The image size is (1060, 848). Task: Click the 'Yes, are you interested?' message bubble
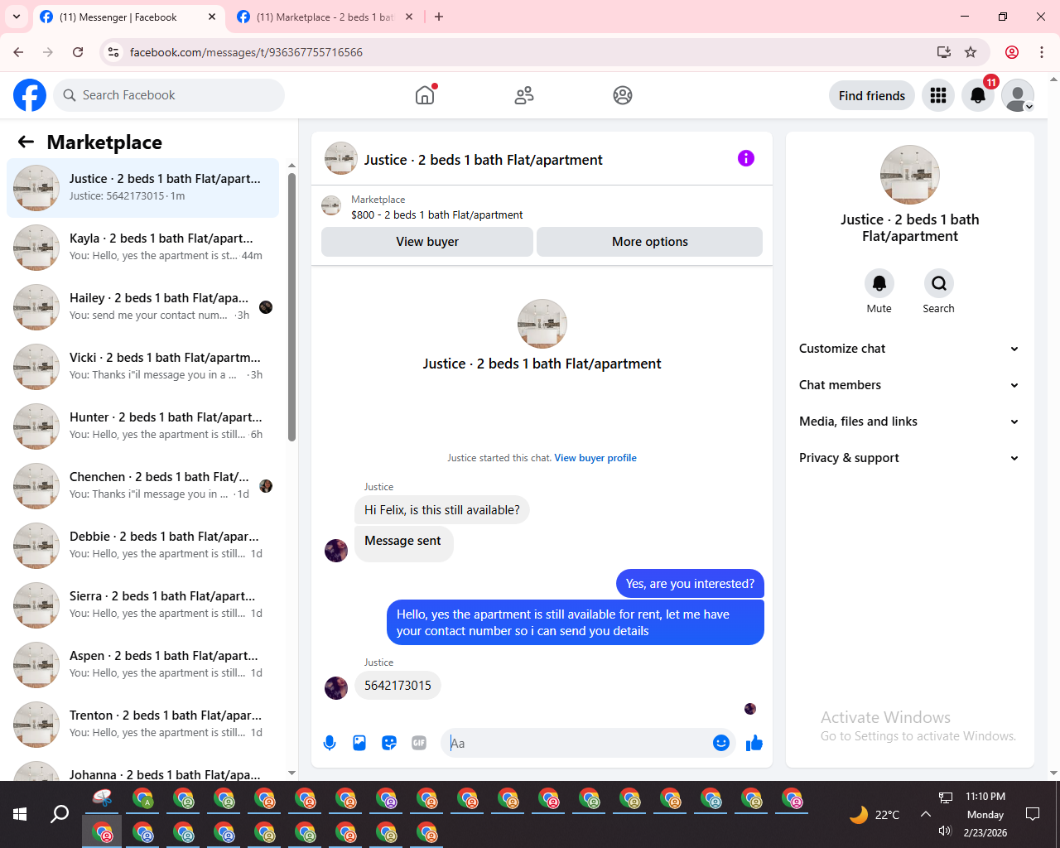(690, 584)
